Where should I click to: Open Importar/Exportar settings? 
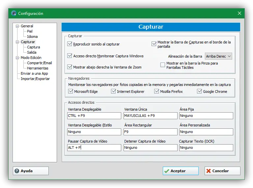(x=35, y=79)
